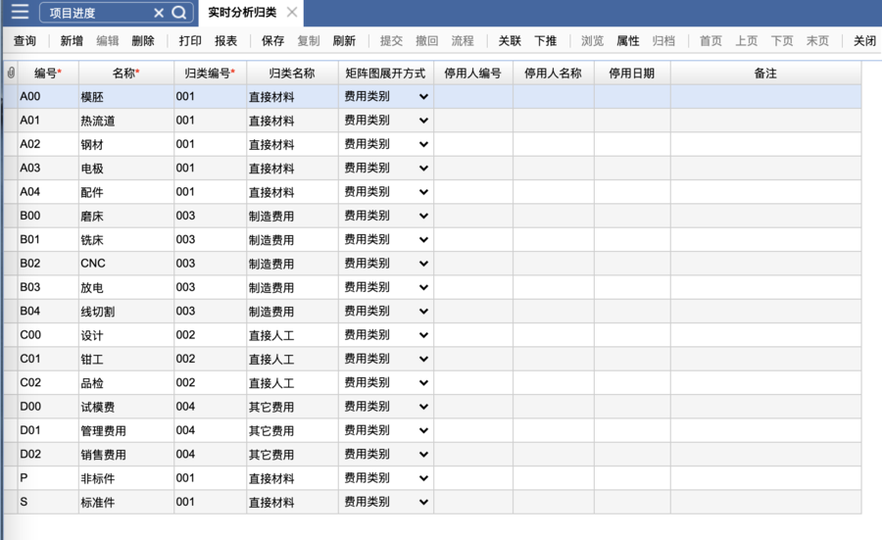This screenshot has width=882, height=540.
Task: Click the 电极 name cell
Action: click(126, 169)
